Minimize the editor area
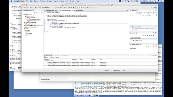 coord(125,10)
